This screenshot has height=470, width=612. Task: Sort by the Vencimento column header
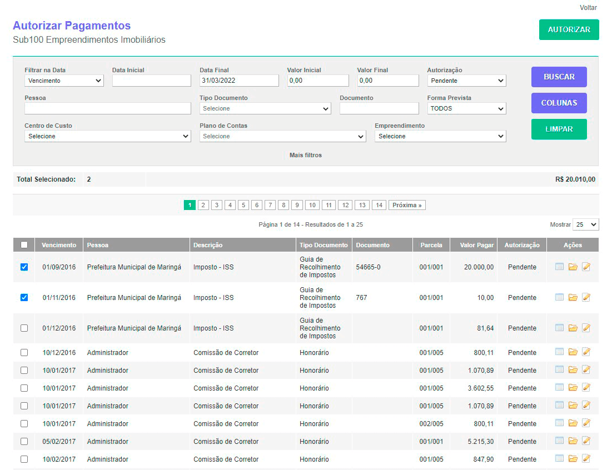59,245
